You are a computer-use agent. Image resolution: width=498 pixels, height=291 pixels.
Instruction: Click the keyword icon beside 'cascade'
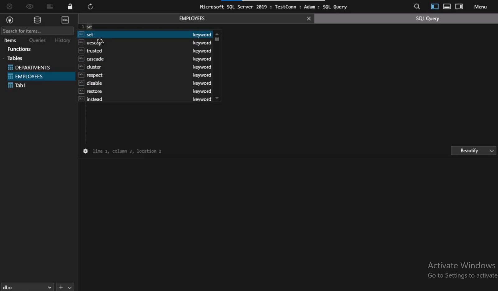(x=81, y=59)
